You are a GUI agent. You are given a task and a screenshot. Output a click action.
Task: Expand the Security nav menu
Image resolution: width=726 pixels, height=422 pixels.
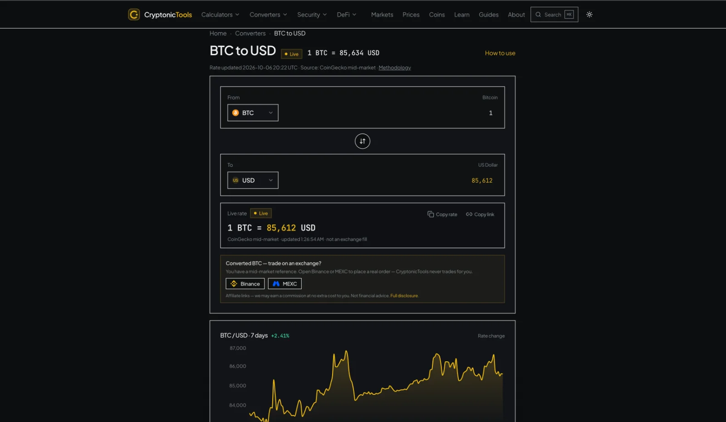tap(312, 15)
